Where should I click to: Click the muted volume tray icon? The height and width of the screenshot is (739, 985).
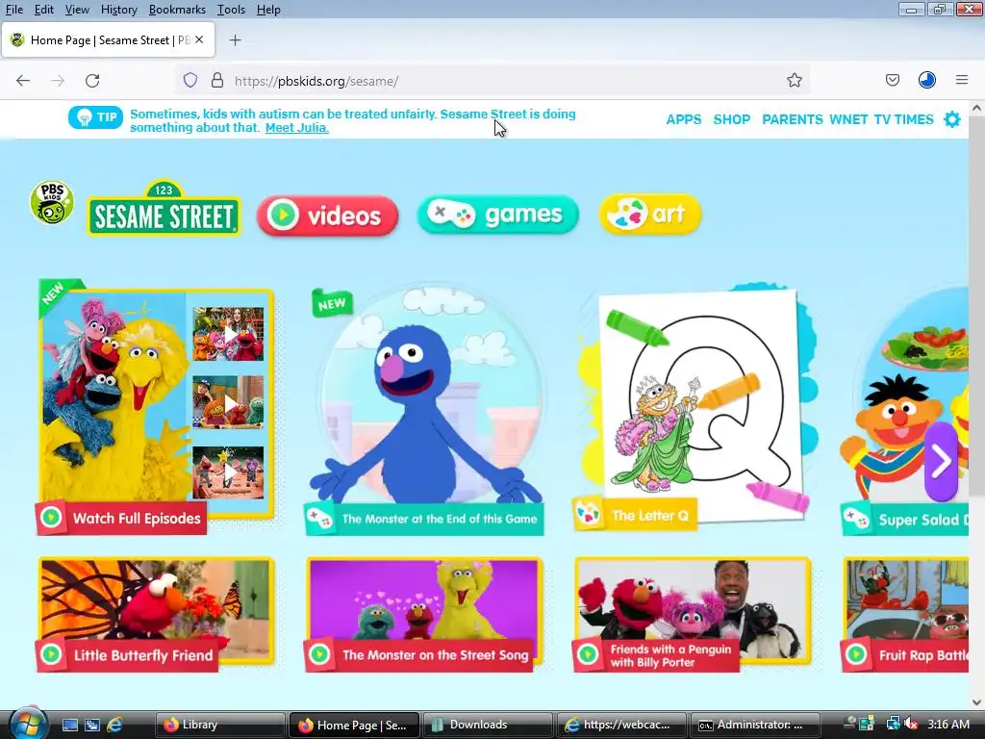click(x=910, y=725)
